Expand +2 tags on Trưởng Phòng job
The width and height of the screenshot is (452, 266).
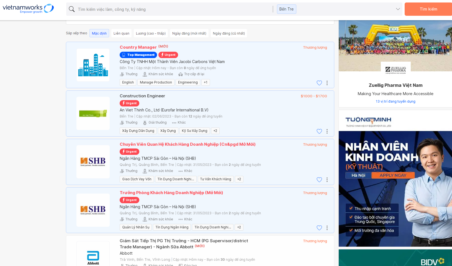pyautogui.click(x=239, y=227)
